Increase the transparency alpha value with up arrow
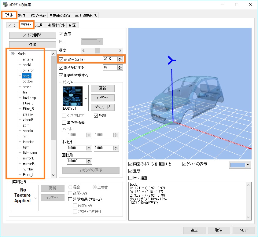Image resolution: width=258 pixels, height=237 pixels. tap(120, 57)
